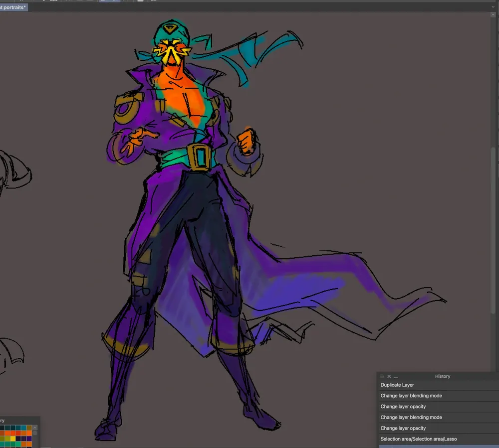Screen dimensions: 499x448
Task: Pick the bright green color swatch
Action: point(18,444)
